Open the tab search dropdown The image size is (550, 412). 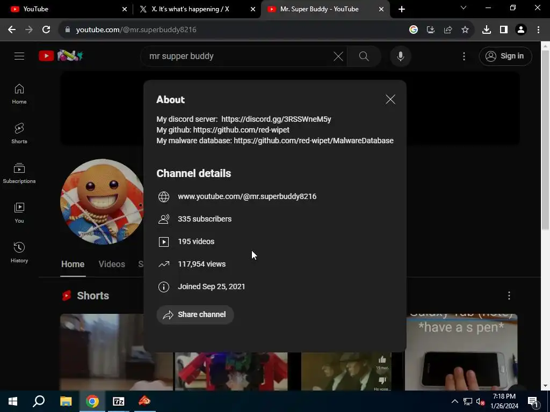[x=464, y=8]
